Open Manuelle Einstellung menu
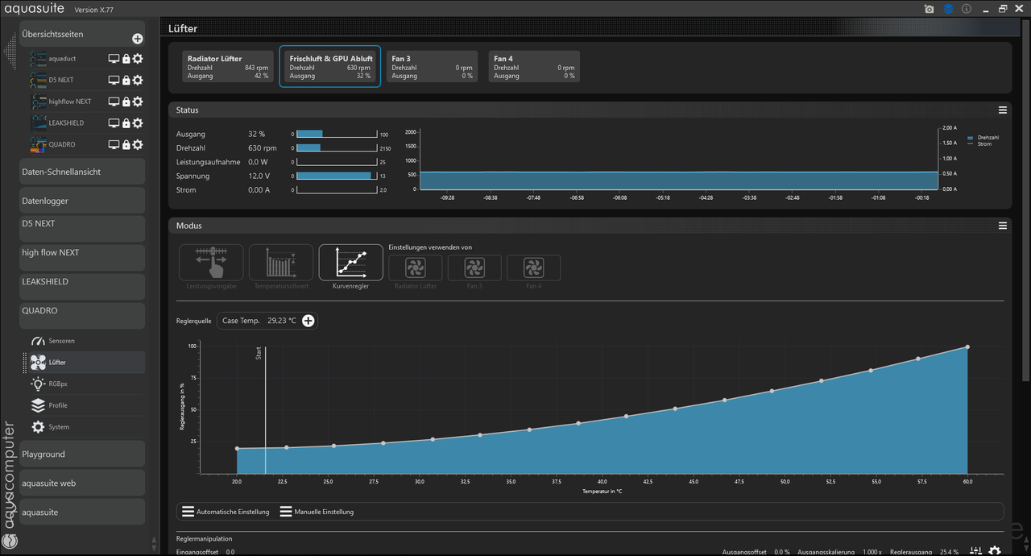 pyautogui.click(x=317, y=512)
